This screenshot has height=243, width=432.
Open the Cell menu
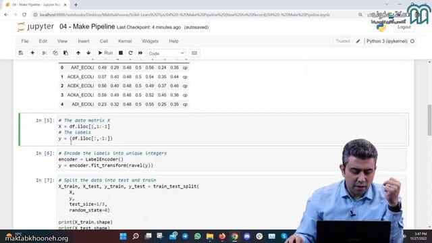pyautogui.click(x=103, y=41)
